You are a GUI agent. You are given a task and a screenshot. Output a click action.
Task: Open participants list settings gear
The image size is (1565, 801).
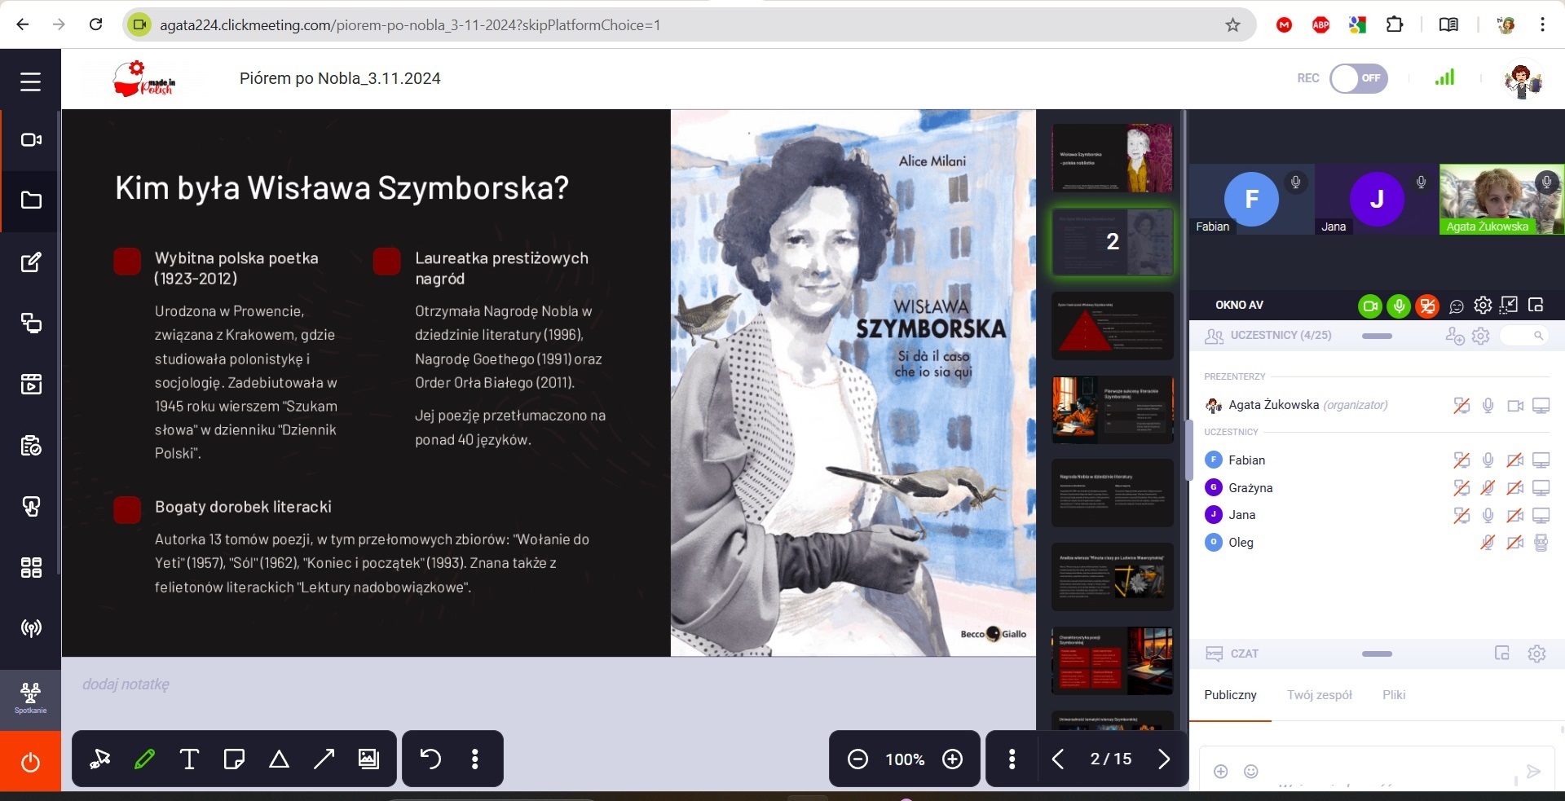(x=1481, y=336)
